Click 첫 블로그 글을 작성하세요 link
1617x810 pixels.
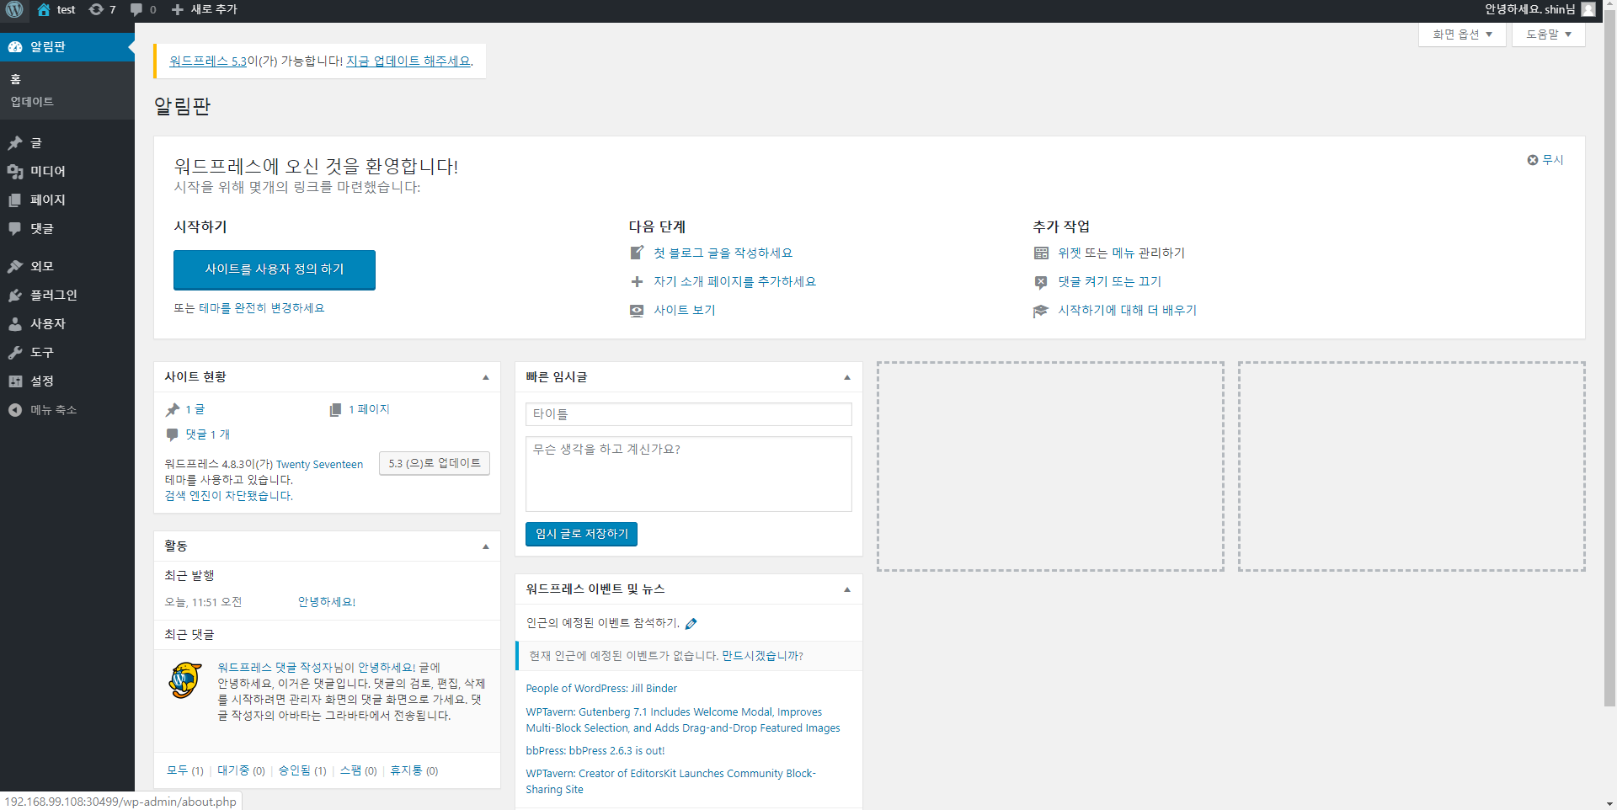tap(723, 253)
